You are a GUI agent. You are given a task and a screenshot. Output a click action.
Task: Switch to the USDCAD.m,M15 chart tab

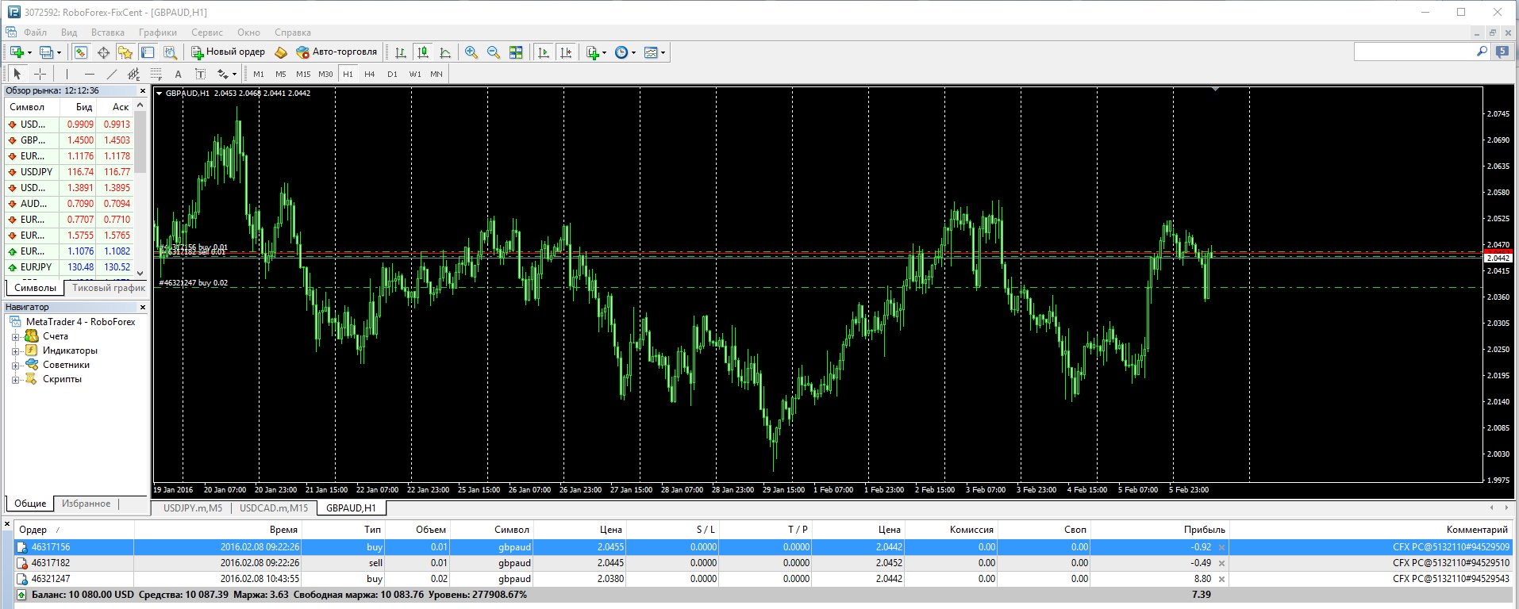(274, 508)
